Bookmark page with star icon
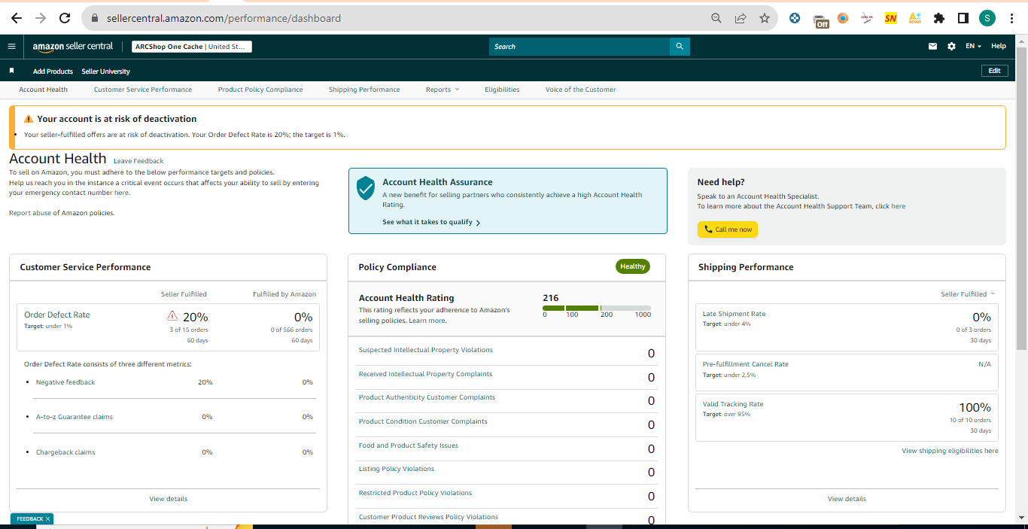This screenshot has height=529, width=1028. 765,18
